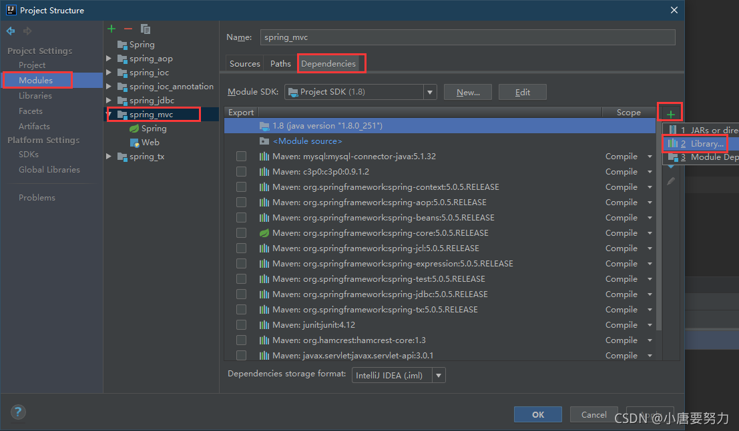Toggle export checkbox for spring-core
The width and height of the screenshot is (739, 431).
[241, 233]
